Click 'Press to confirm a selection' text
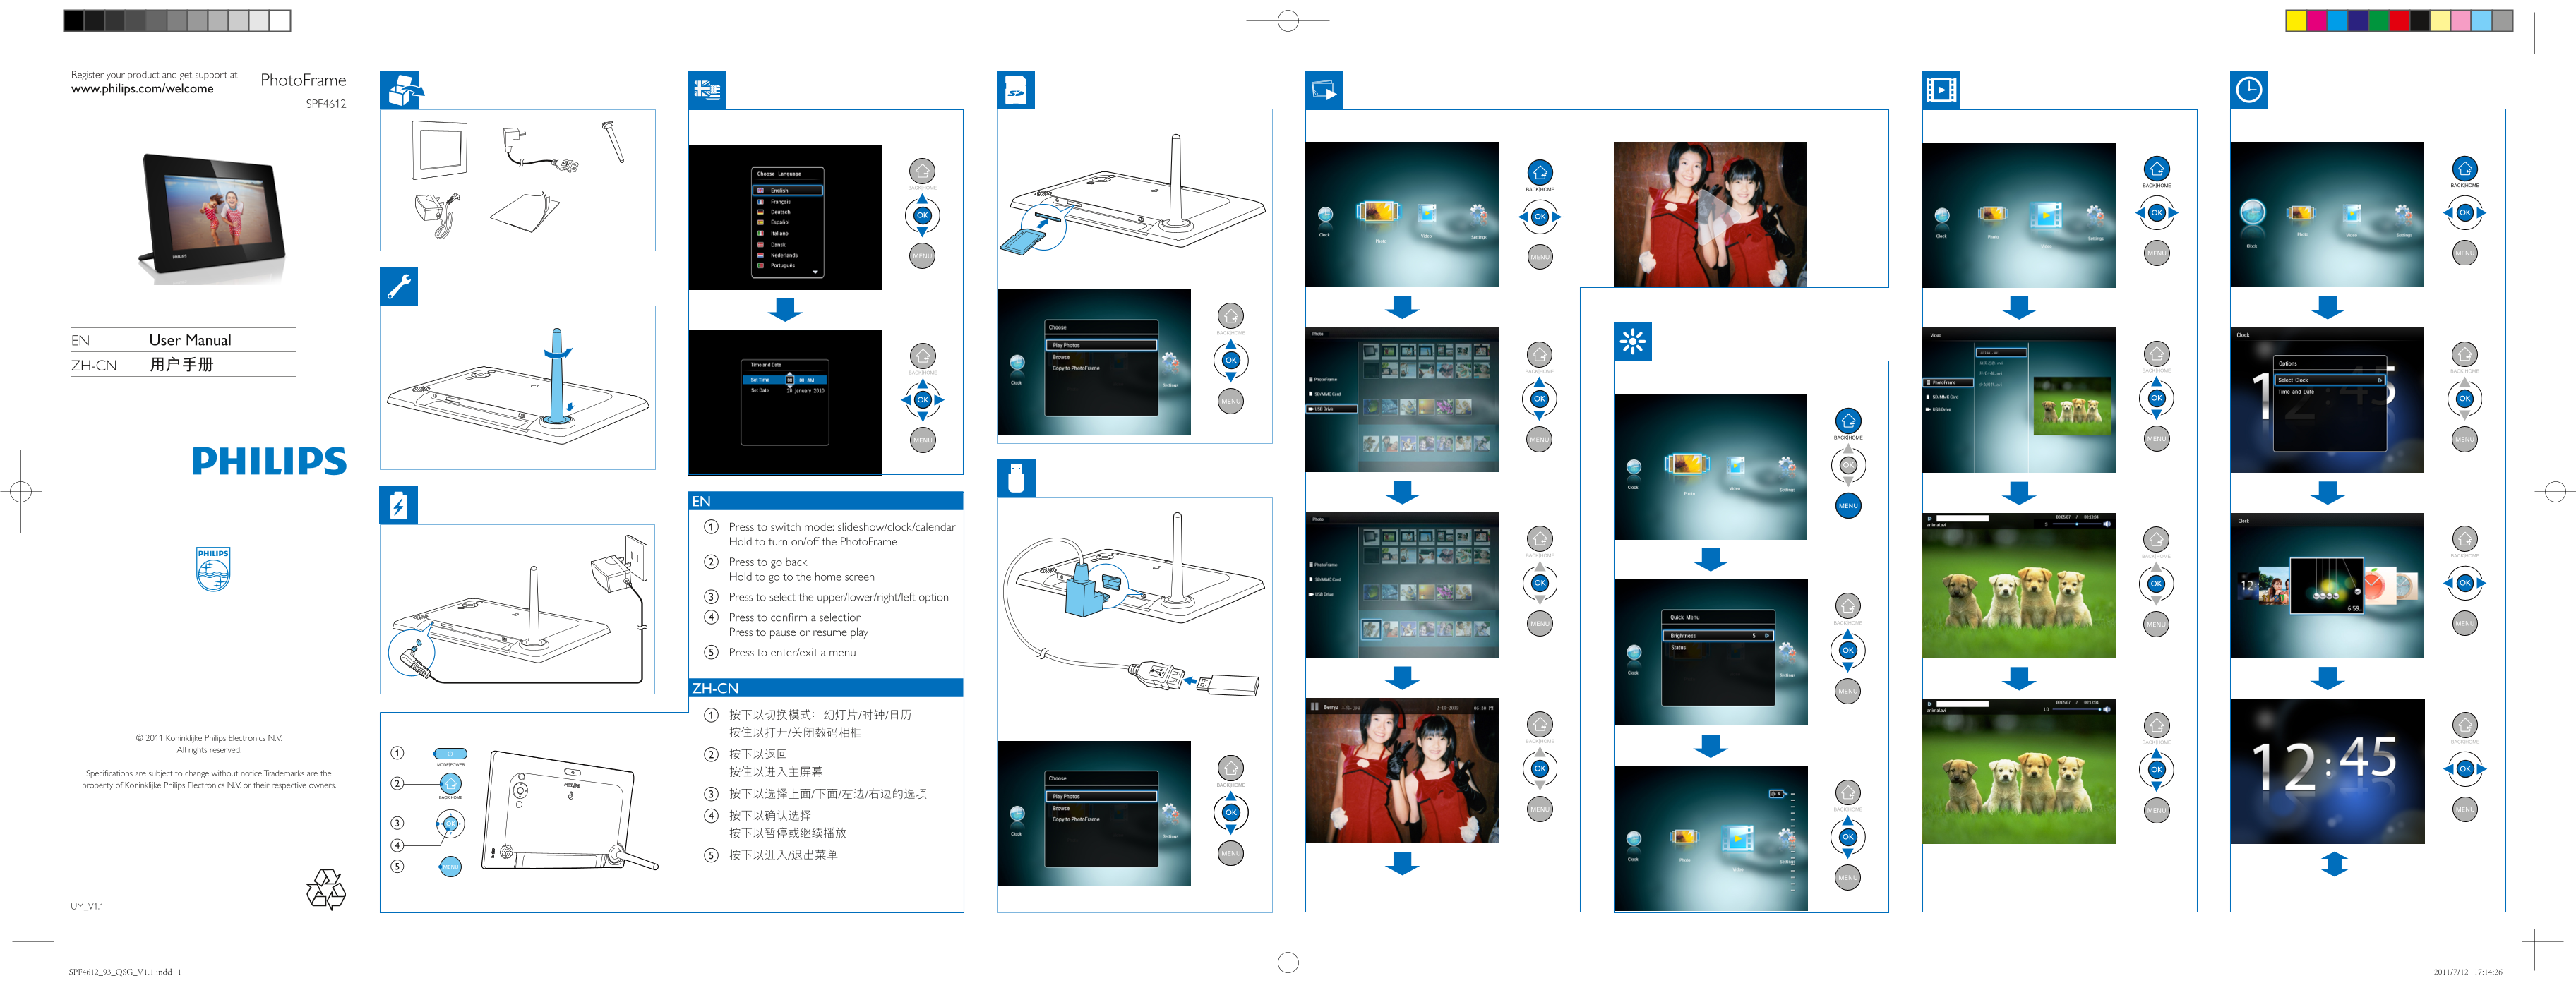2576x983 pixels. 795,618
